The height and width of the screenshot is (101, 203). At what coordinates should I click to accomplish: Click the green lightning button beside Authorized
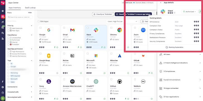[200, 12]
